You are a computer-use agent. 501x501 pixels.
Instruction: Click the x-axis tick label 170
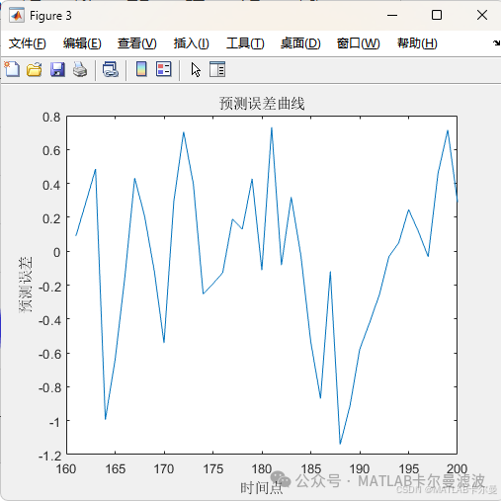click(x=164, y=469)
